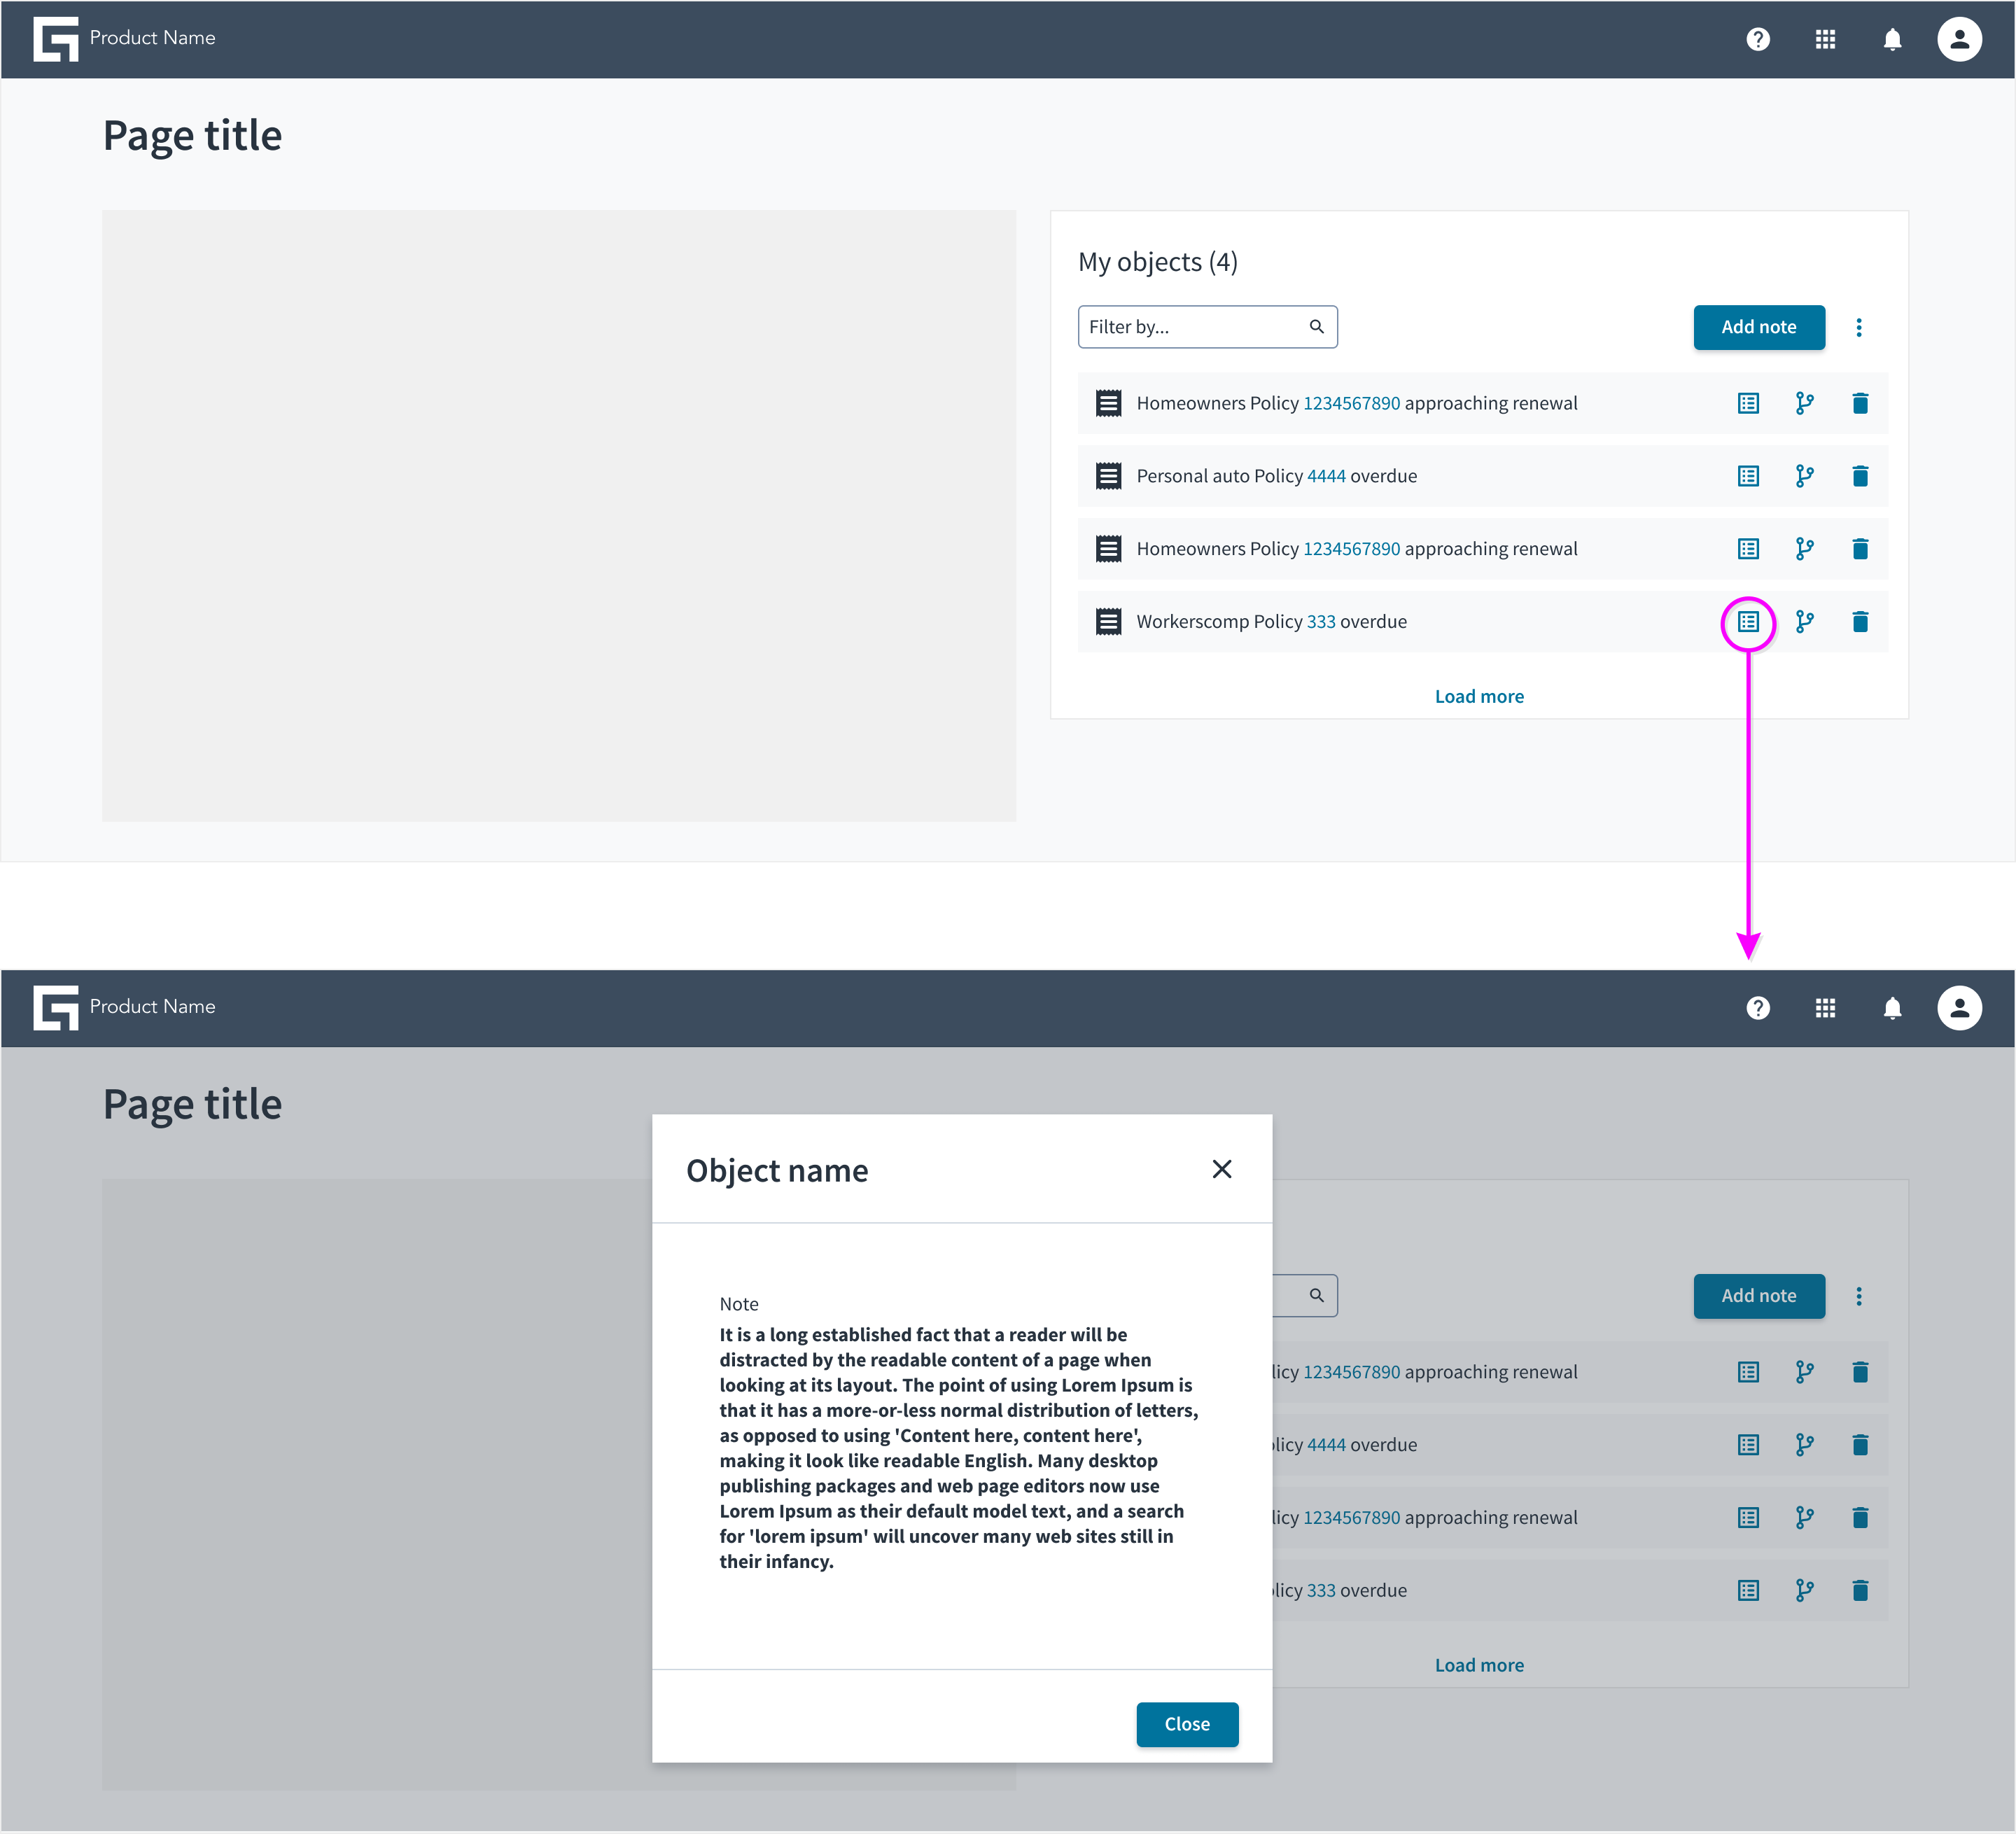Open the 333 policy number link
The image size is (2016, 1834).
(1321, 622)
